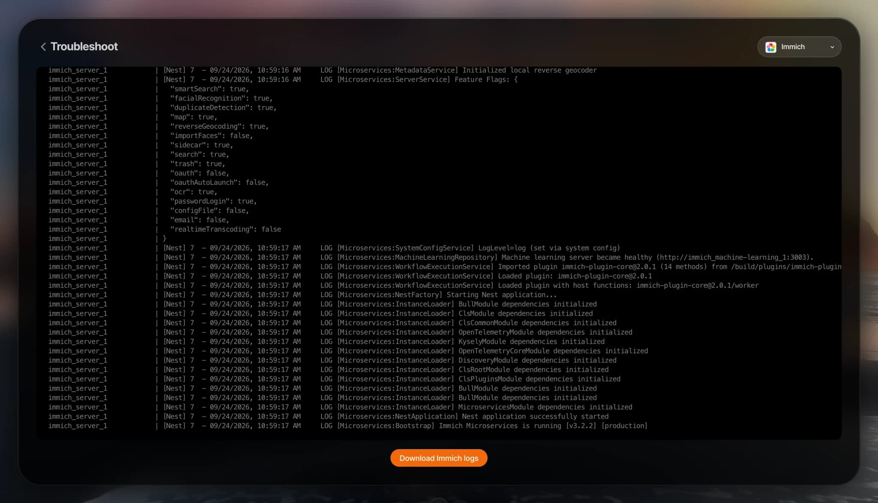Expand the dropdown chevron next to Immich
878x503 pixels.
point(832,47)
